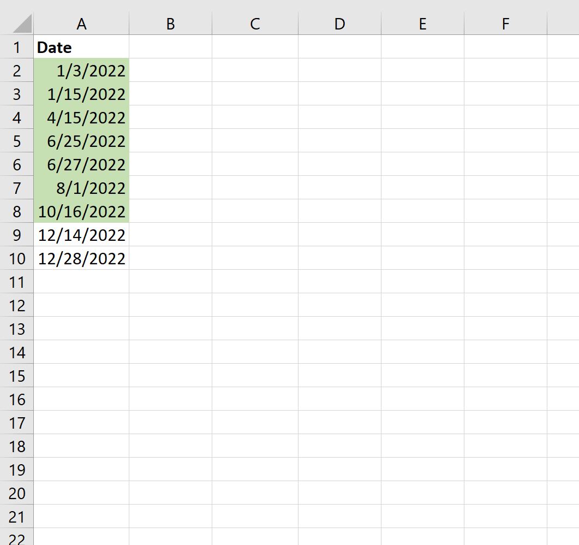Select column D header

point(340,23)
